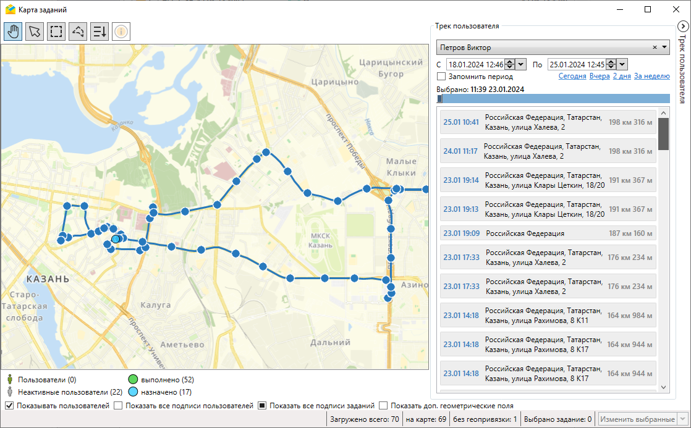Click the vertical Трек пользователя tab

pyautogui.click(x=682, y=68)
